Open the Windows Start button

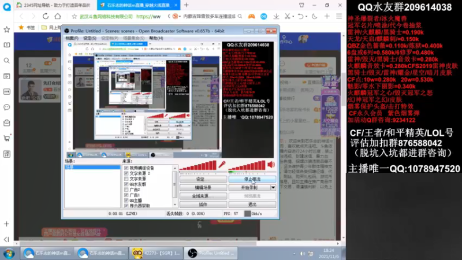coord(9,253)
